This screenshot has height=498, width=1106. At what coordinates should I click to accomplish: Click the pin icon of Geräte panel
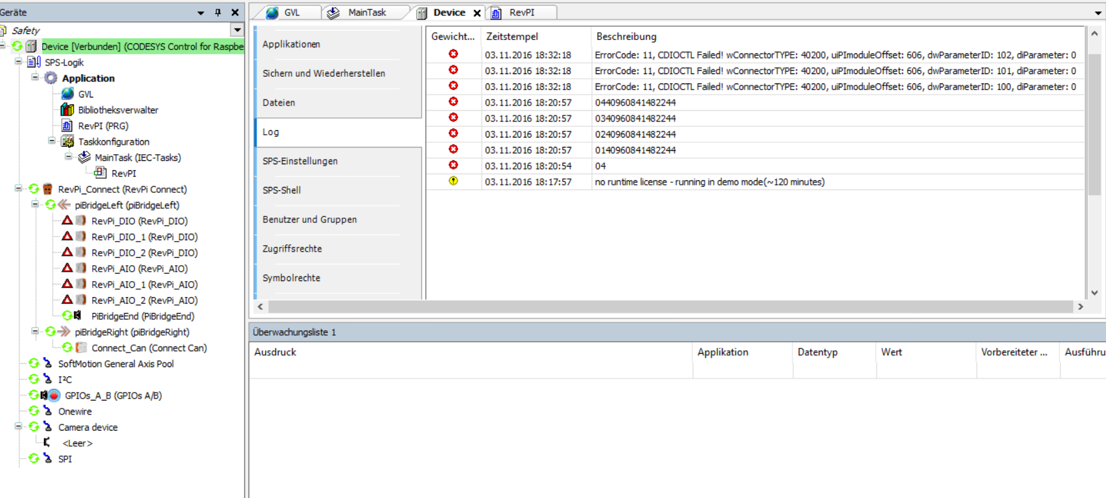click(x=218, y=13)
